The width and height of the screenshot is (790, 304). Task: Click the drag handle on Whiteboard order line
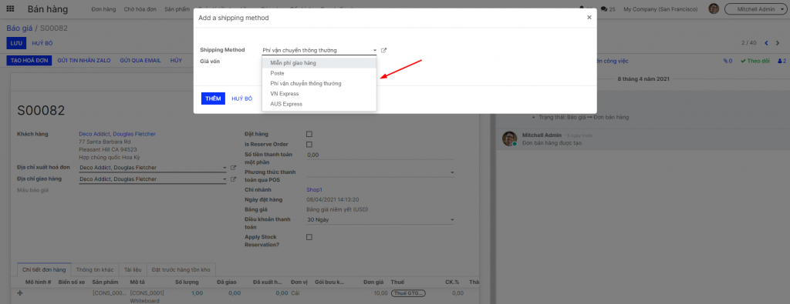tap(20, 293)
